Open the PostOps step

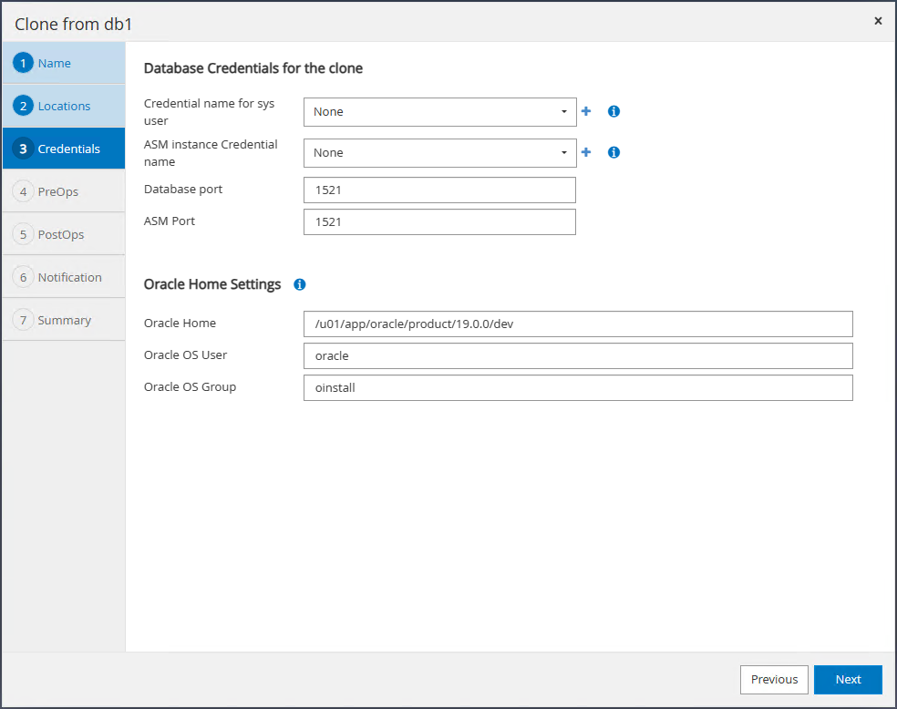(63, 234)
